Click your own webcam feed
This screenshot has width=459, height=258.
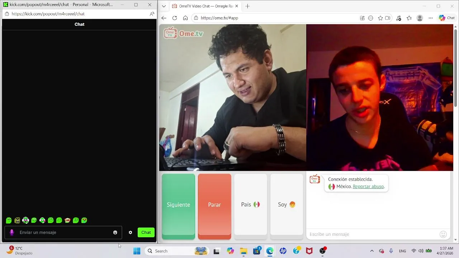(380, 97)
